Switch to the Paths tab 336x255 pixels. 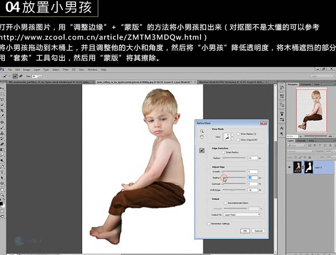pos(311,141)
